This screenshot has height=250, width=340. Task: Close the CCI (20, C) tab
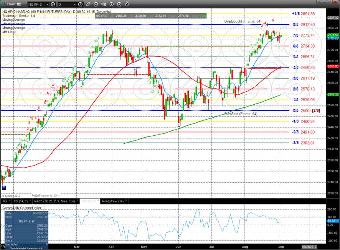98,201
